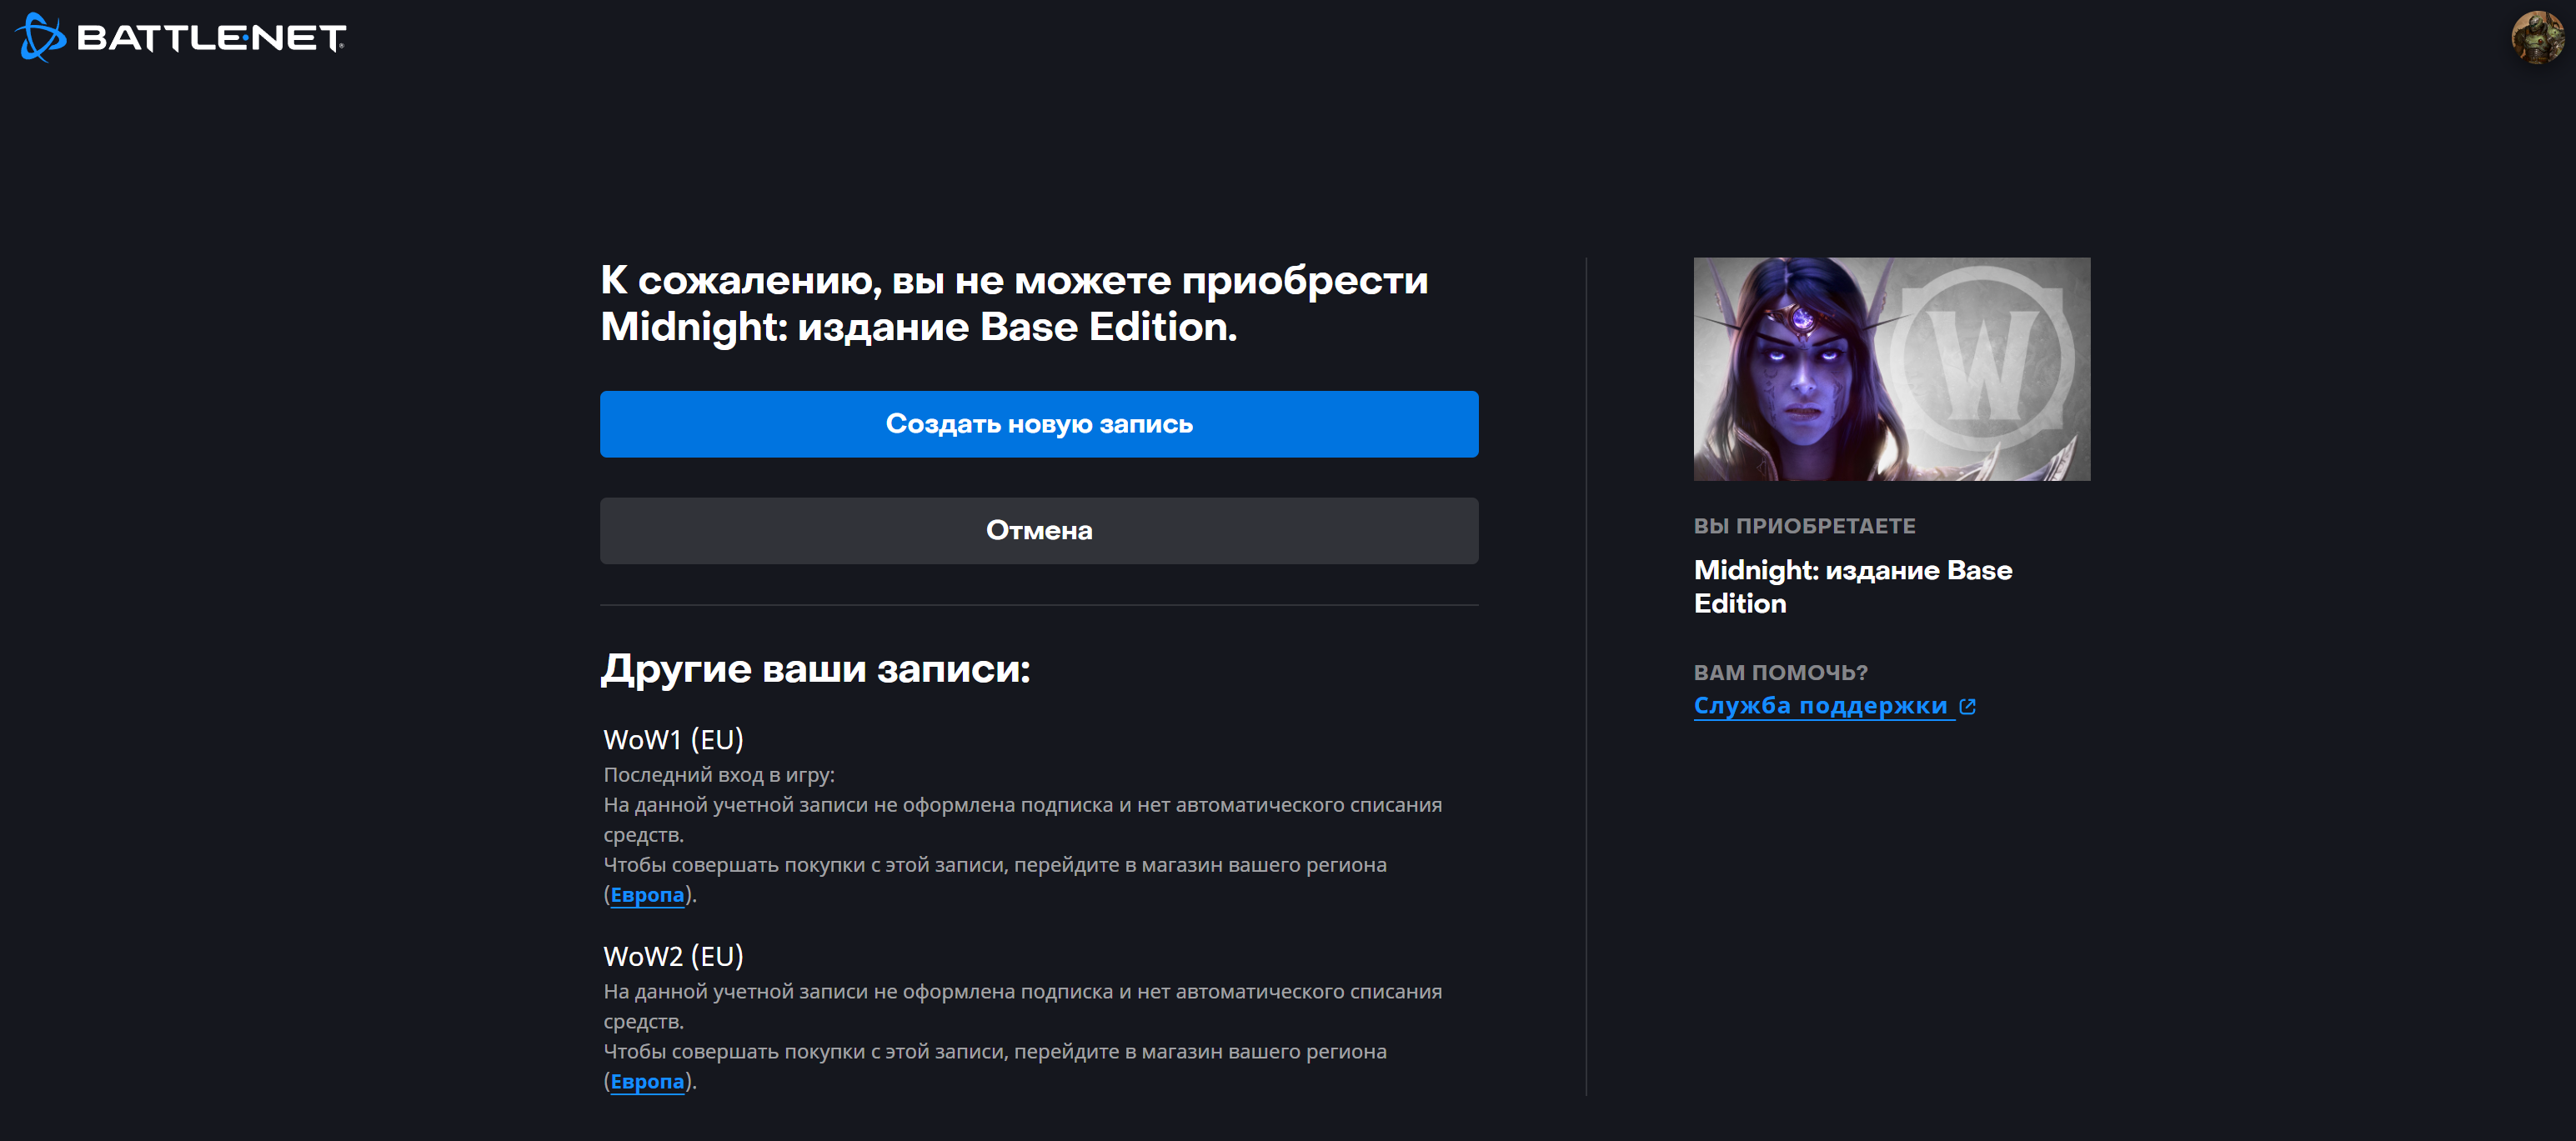Follow the Европа link under WoW2 (EU)
Viewport: 2576px width, 1141px height.
[647, 1082]
